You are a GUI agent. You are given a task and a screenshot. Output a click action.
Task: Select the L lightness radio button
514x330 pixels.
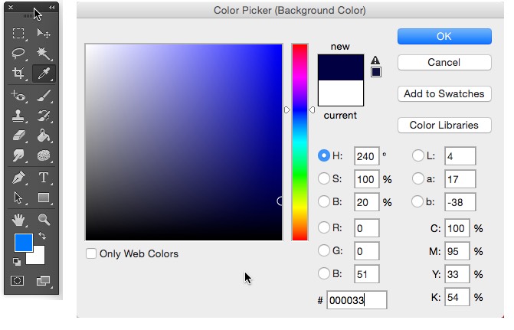(418, 156)
